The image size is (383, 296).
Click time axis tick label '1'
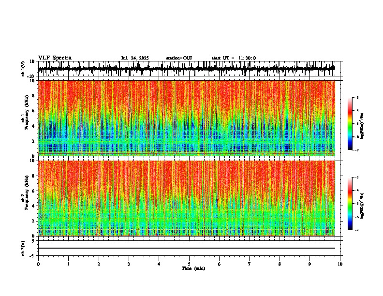point(68,264)
